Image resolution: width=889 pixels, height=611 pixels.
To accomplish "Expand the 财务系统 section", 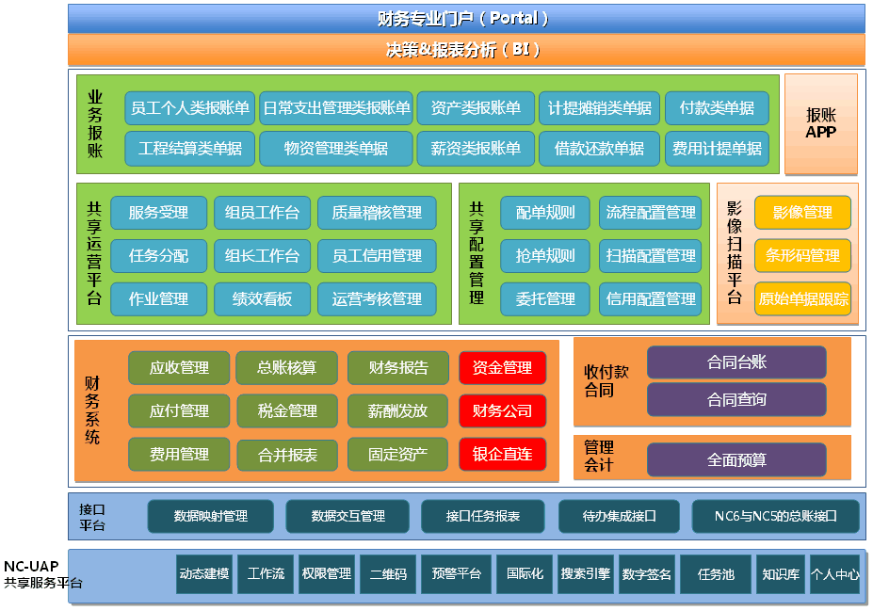I will (93, 411).
